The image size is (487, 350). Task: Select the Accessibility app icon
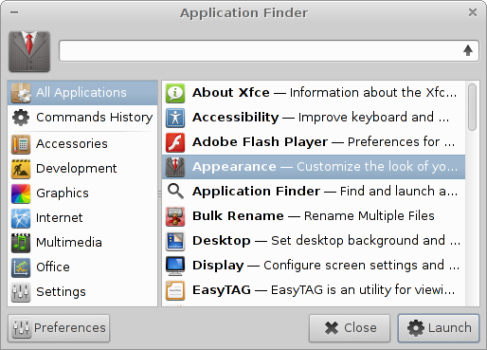[175, 118]
